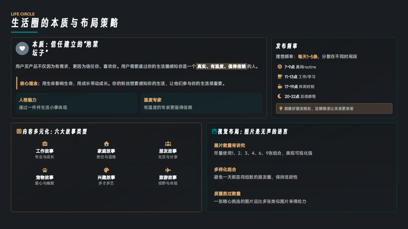This screenshot has width=408, height=229.
Task: Click the heart icon beside 本质 heading
Action: pos(22,48)
